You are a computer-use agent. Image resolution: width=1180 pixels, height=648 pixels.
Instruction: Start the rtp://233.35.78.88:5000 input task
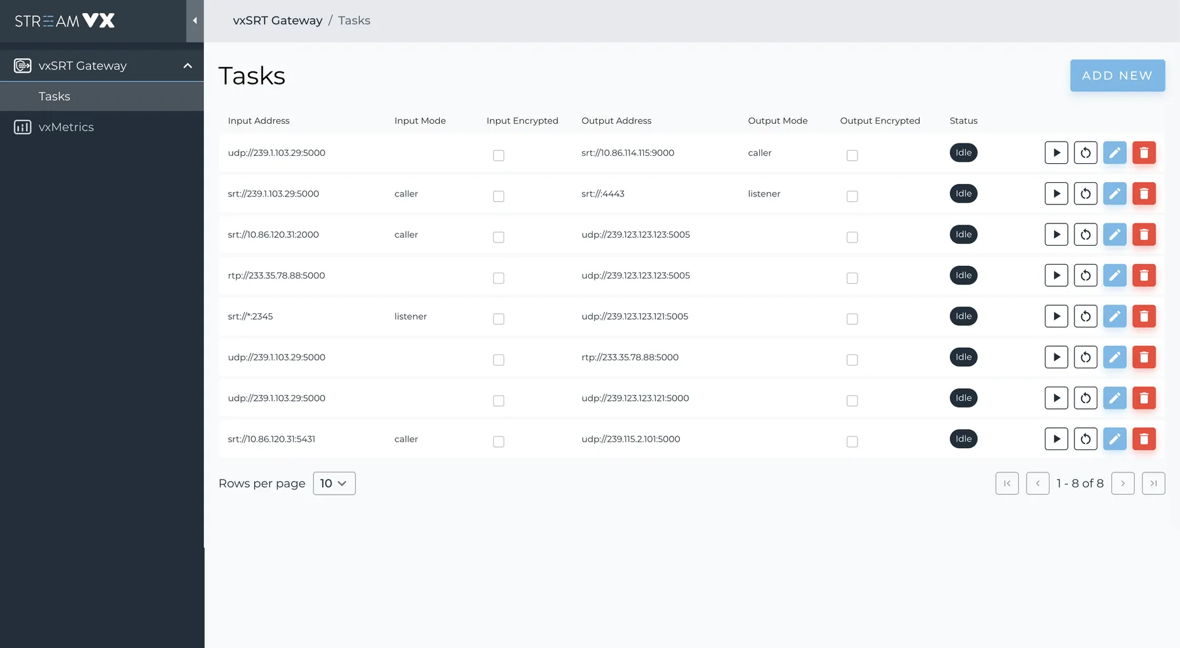coord(1056,275)
